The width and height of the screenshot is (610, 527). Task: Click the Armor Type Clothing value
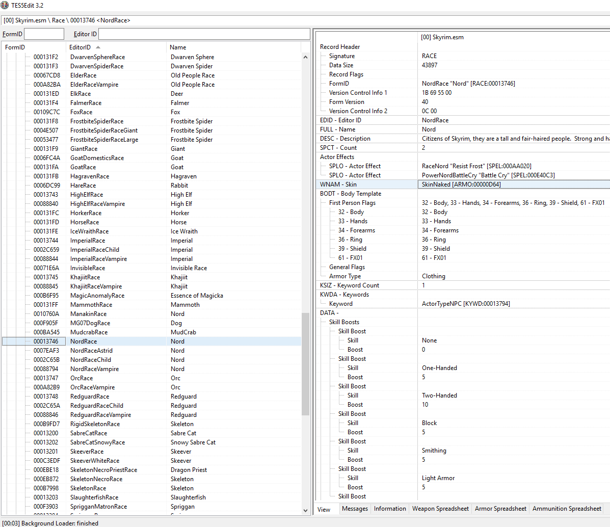click(433, 276)
